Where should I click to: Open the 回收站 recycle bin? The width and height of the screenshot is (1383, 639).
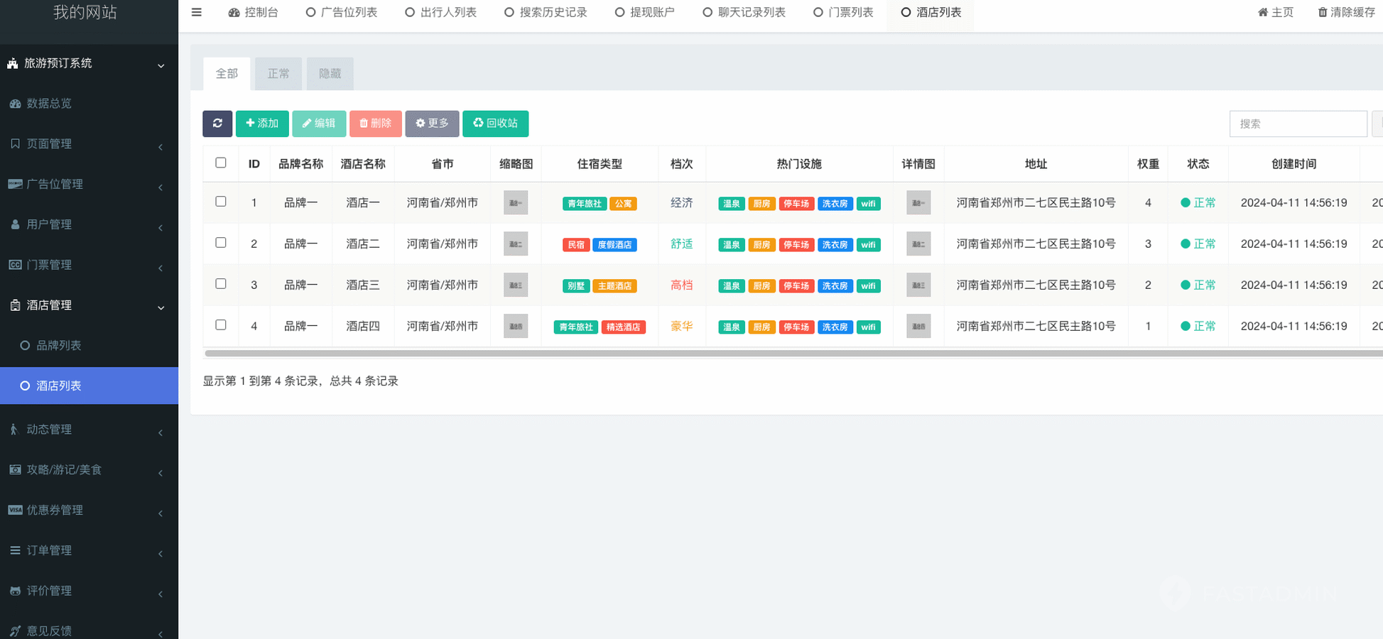point(495,124)
